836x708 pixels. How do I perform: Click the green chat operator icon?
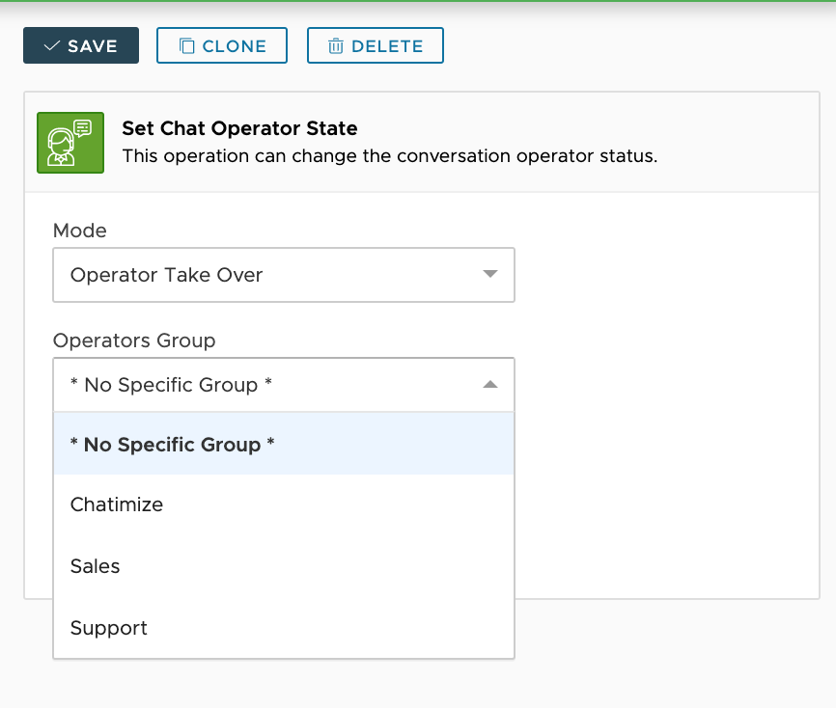tap(70, 143)
